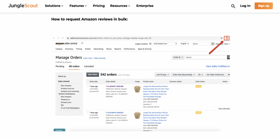Open the Catalog menu in Seller Central
Screen dimensions: 280x138
pyautogui.click(x=59, y=49)
